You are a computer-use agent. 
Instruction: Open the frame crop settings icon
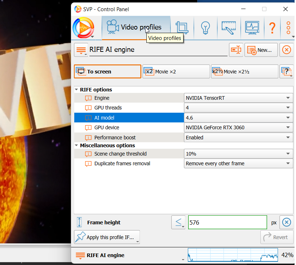pos(182,27)
